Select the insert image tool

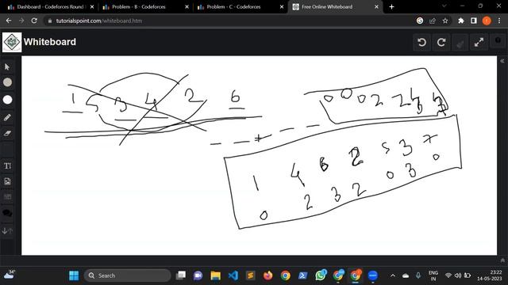7,181
